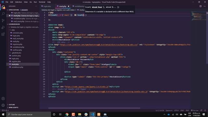Click the volume icon in system tray
The width and height of the screenshot is (208, 117).
(x=177, y=114)
